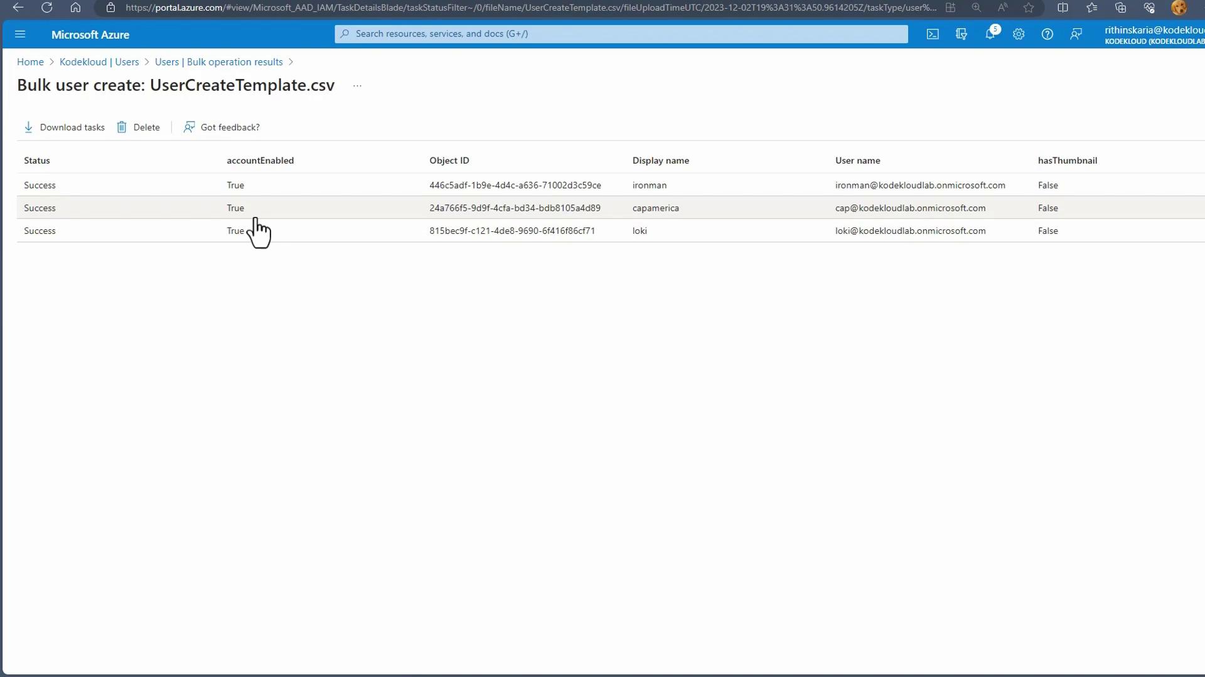Sort by the User name column header
This screenshot has width=1205, height=677.
click(x=857, y=160)
